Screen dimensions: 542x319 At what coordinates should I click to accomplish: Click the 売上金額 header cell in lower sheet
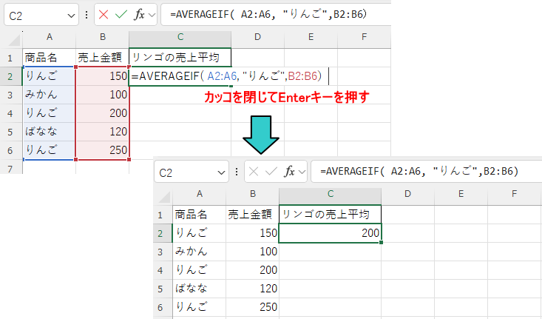click(x=251, y=214)
